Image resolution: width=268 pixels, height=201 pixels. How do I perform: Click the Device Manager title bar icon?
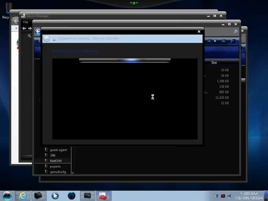23,16
